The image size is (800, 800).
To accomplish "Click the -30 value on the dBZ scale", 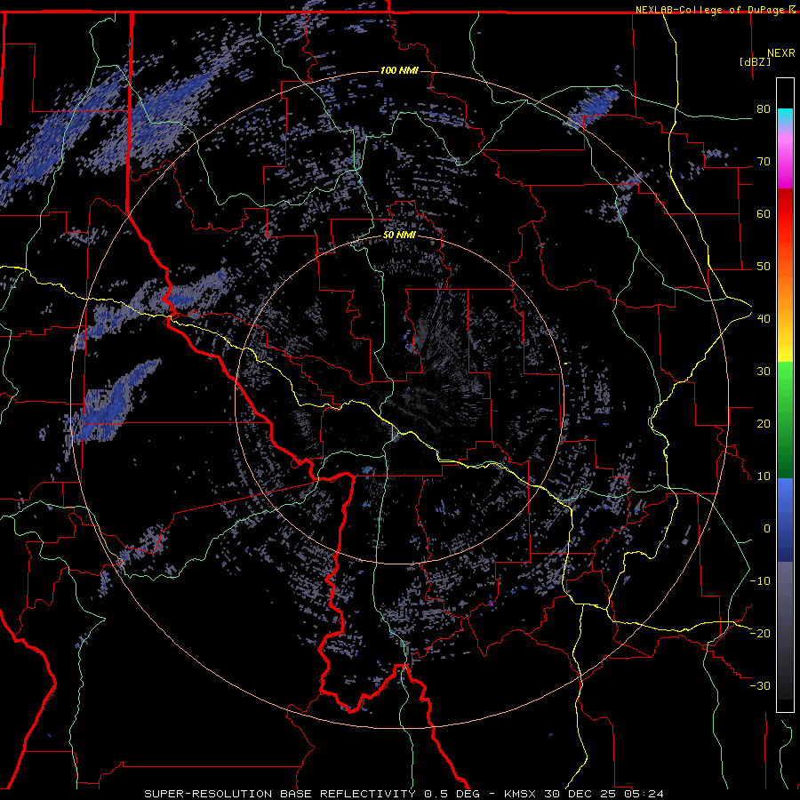I will coord(760,686).
